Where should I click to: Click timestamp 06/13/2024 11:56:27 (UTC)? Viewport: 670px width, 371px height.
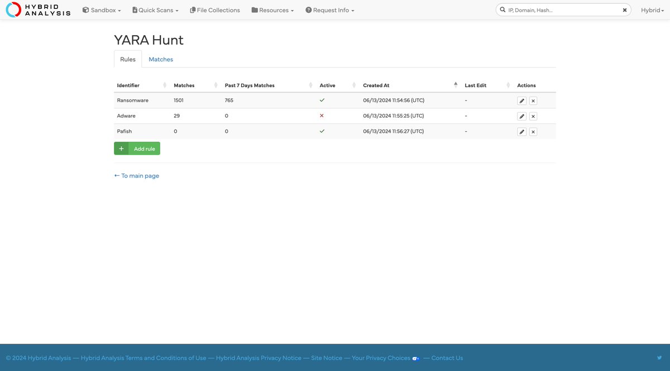coord(394,132)
